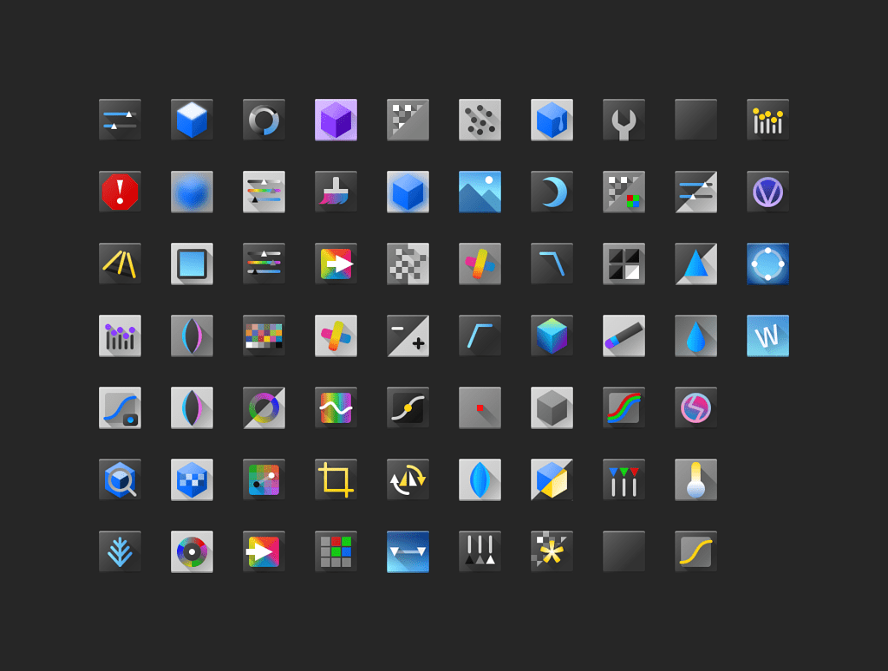Click the thermometer white balance icon

click(695, 479)
